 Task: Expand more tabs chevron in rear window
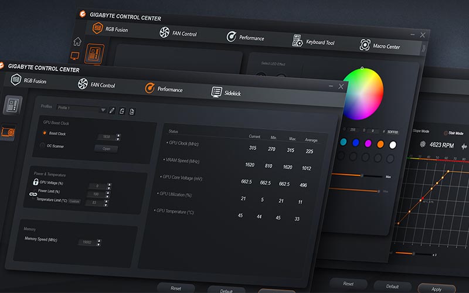423,49
